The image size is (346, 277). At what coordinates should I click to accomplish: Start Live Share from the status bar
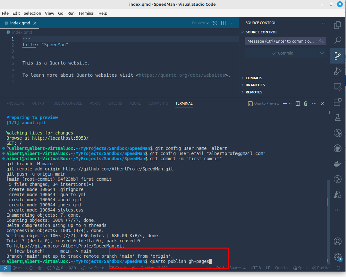93,268
